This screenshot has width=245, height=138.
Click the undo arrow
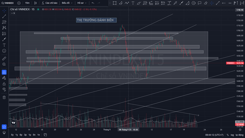(93, 3)
